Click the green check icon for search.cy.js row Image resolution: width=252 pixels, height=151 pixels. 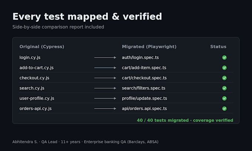224,88
